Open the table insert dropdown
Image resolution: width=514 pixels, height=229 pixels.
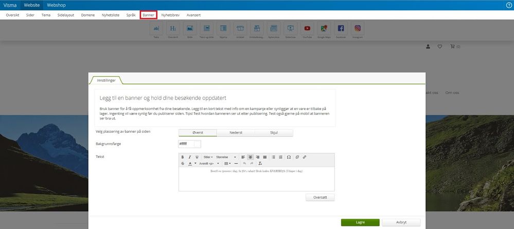tap(227, 163)
